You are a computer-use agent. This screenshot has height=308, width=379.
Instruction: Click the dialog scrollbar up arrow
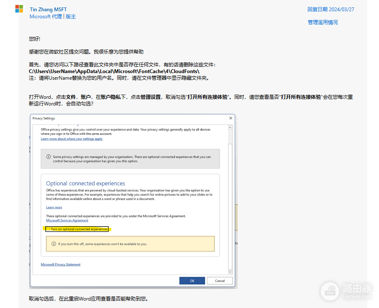pos(230,127)
